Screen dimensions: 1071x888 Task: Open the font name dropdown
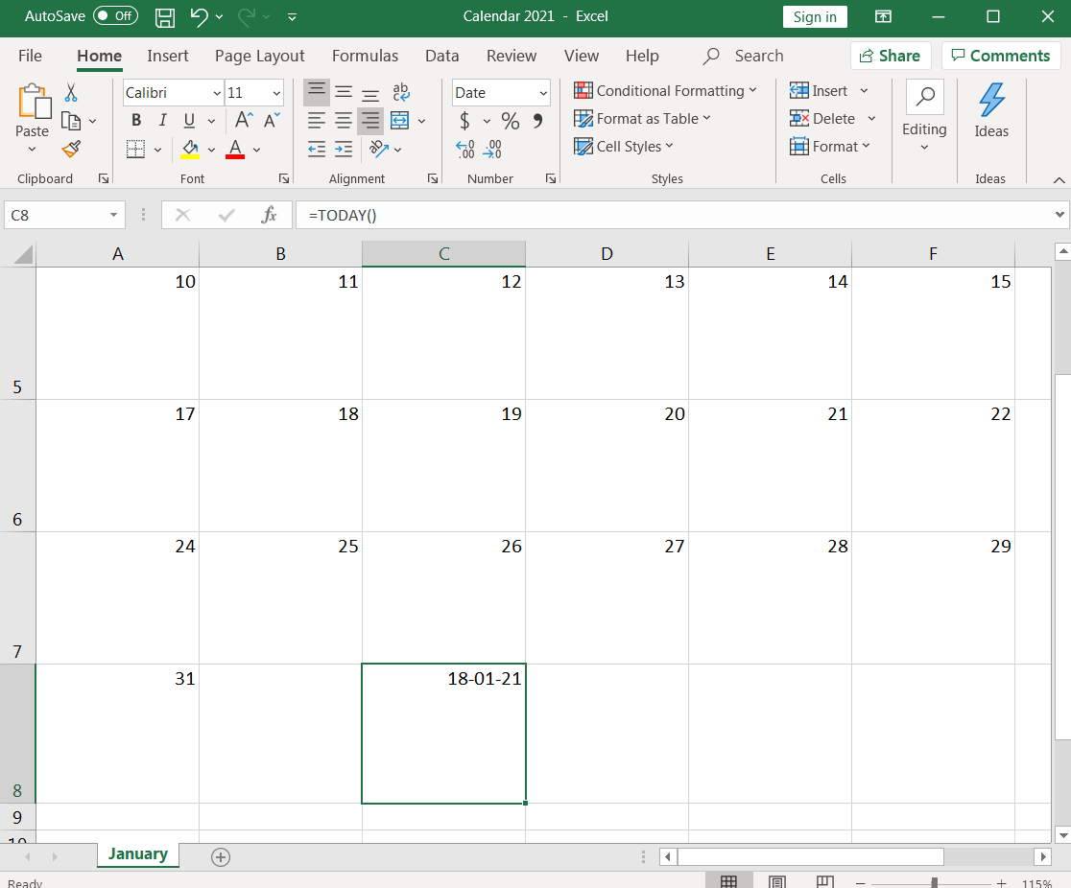216,93
